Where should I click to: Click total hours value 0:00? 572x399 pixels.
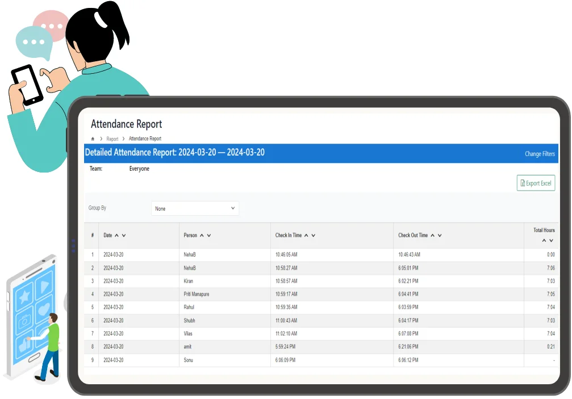click(x=551, y=255)
